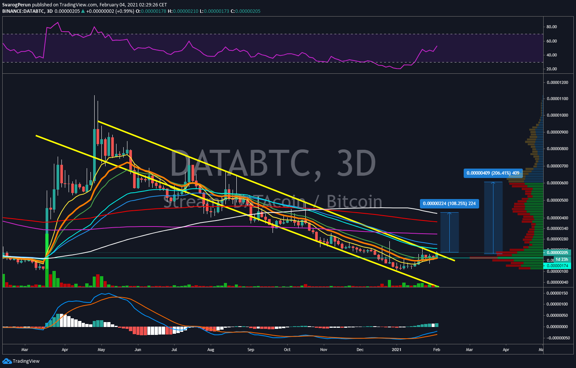Screen dimensions: 576x368
Task: Click the May label on the time axis
Action: [x=101, y=350]
